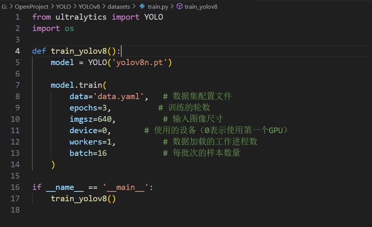The width and height of the screenshot is (372, 227).
Task: Expand chevron after train.py in breadcrumb
Action: [x=172, y=6]
